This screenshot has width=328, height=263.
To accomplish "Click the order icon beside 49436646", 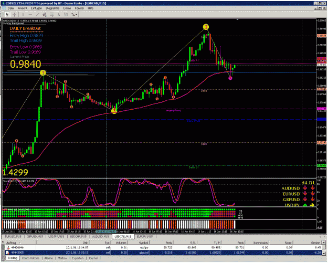I will pyautogui.click(x=7, y=248).
